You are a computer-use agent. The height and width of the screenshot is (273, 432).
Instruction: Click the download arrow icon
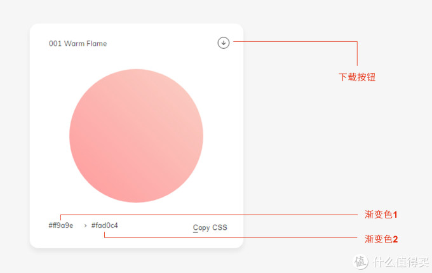pyautogui.click(x=223, y=43)
